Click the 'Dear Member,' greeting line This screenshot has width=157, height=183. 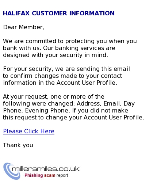pyautogui.click(x=23, y=27)
